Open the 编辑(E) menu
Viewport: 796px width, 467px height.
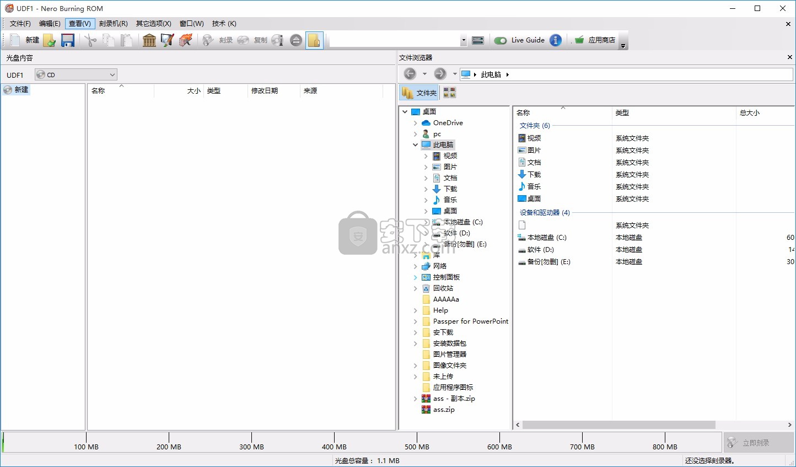click(50, 24)
